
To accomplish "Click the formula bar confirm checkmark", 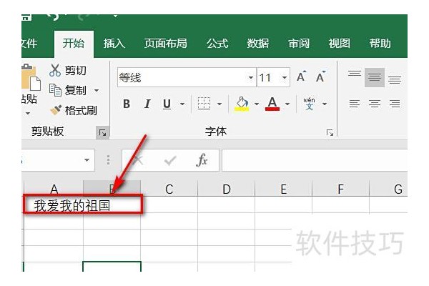I will (x=170, y=160).
